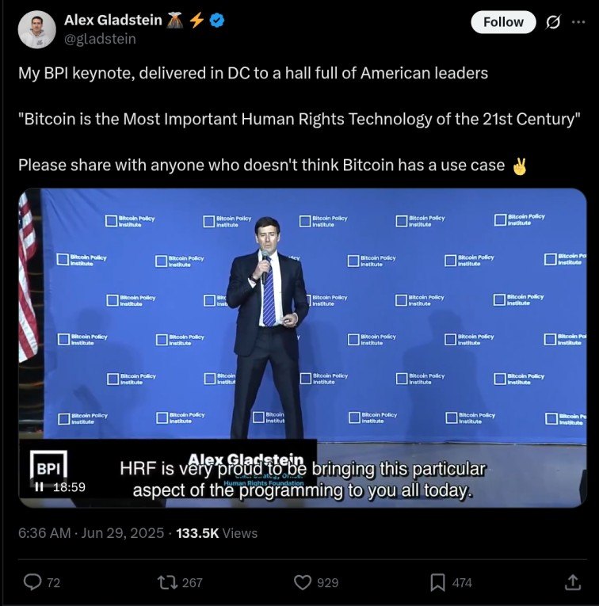Follow Alex Gladstein's account
Viewport: 599px width, 606px height.
point(503,22)
